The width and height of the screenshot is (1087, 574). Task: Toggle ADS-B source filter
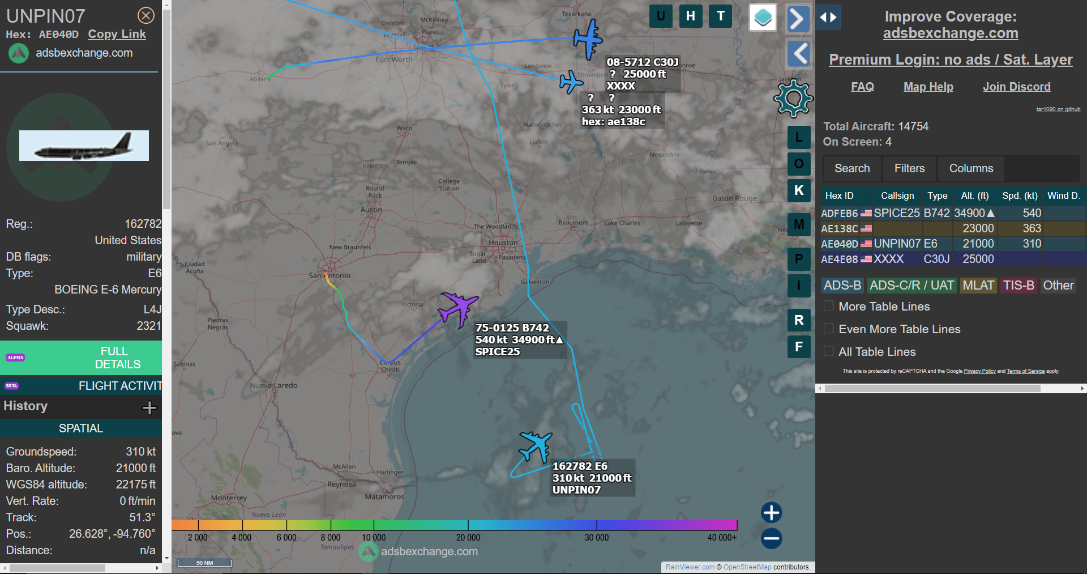842,286
